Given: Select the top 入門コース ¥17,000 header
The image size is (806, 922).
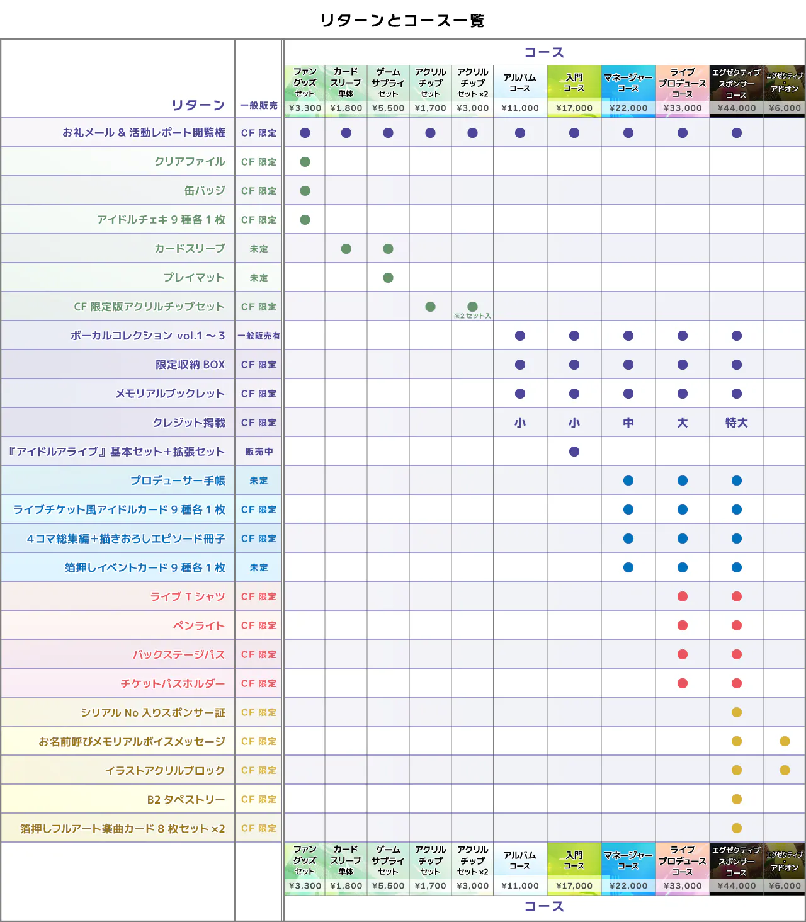Looking at the screenshot, I should [x=574, y=89].
